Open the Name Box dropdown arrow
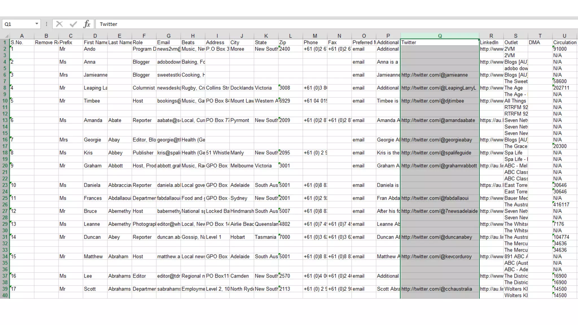578x325 pixels. (x=37, y=24)
